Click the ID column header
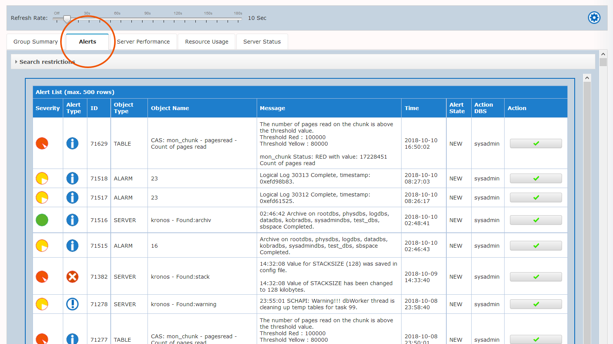613x344 pixels. pos(99,108)
